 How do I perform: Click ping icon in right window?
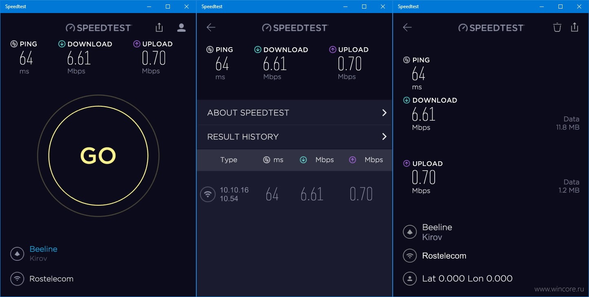point(407,60)
